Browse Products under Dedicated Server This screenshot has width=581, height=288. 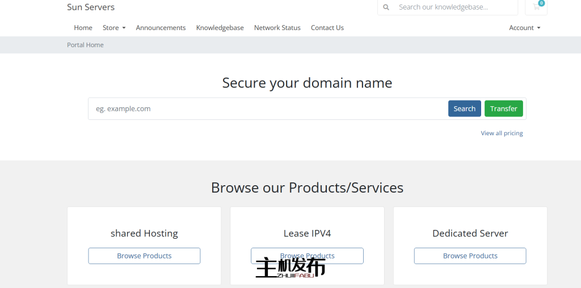coord(470,256)
